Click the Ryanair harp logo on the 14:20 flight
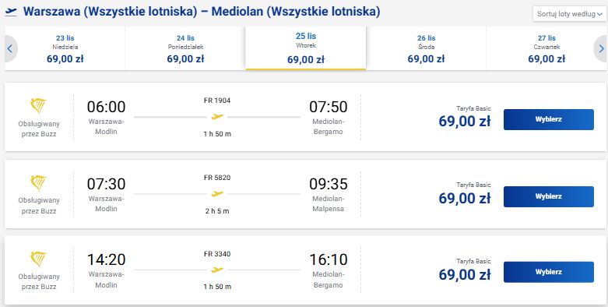 click(x=38, y=259)
